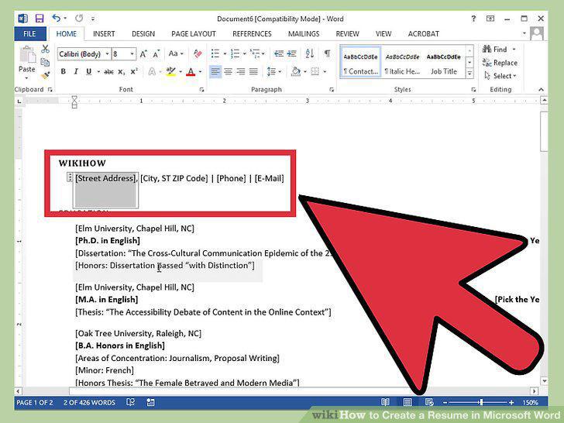Image resolution: width=564 pixels, height=423 pixels.
Task: Open Ribbon Display Options
Action: click(490, 19)
